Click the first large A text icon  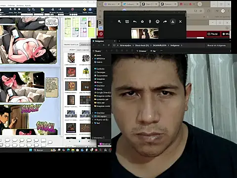[x=52, y=10]
